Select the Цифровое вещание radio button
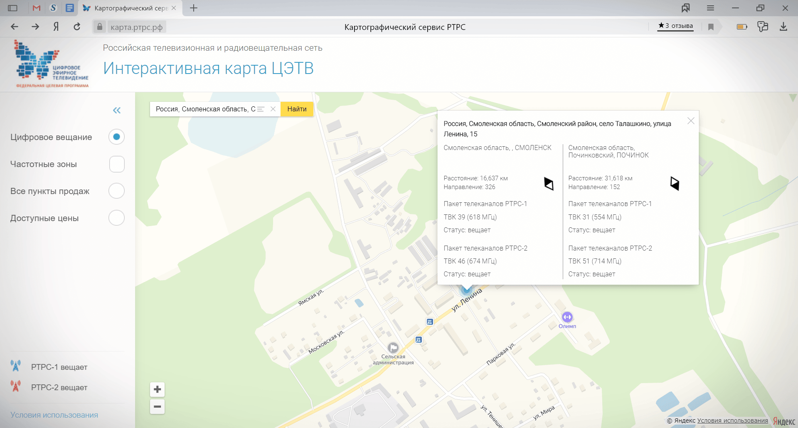 117,137
